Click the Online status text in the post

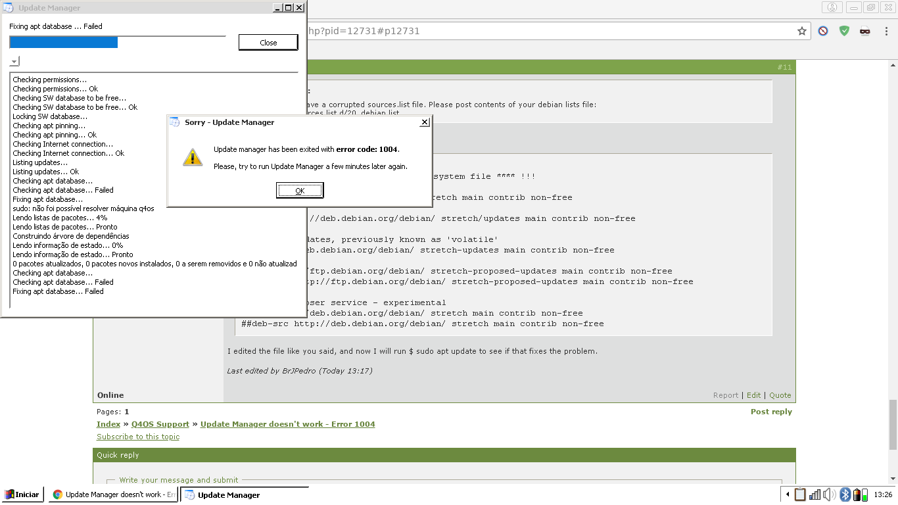pyautogui.click(x=110, y=395)
